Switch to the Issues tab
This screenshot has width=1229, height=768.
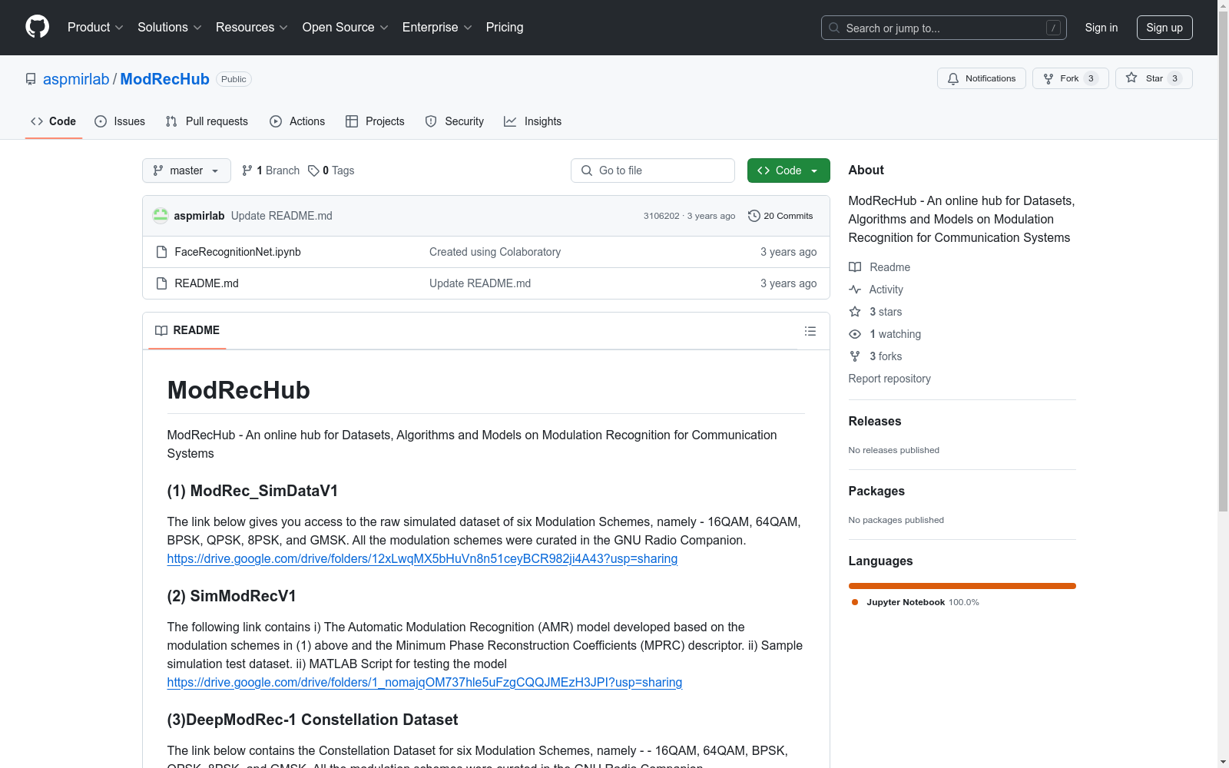120,121
